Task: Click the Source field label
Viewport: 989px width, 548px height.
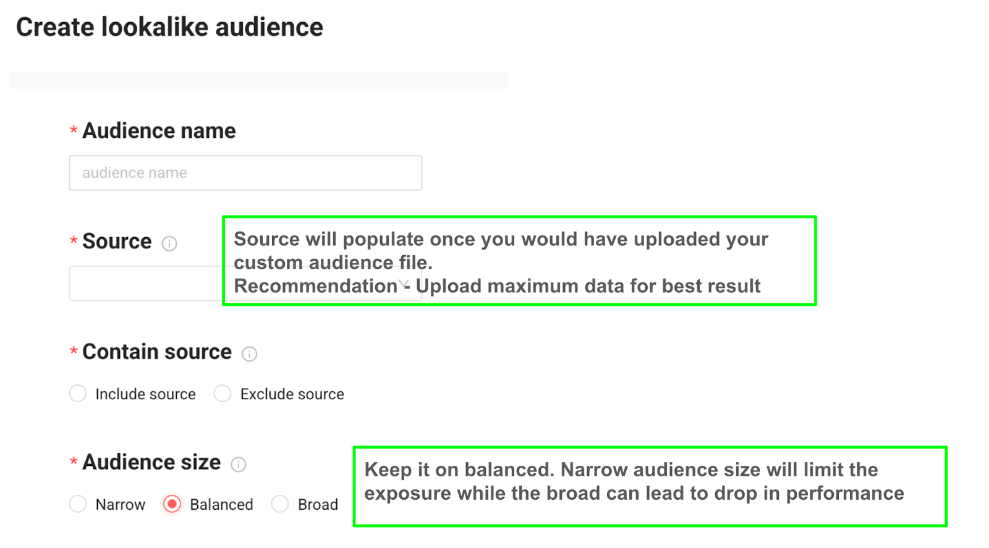Action: click(x=117, y=242)
